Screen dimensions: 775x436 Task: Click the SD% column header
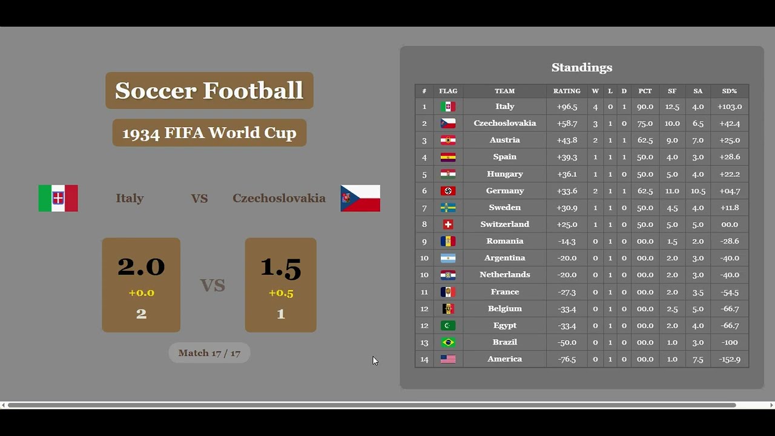pos(730,91)
